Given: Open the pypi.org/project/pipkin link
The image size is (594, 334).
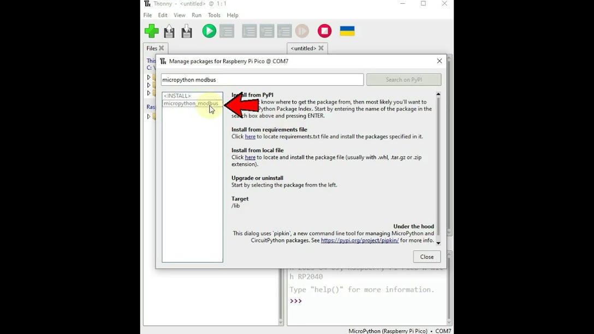Looking at the screenshot, I should [x=360, y=240].
